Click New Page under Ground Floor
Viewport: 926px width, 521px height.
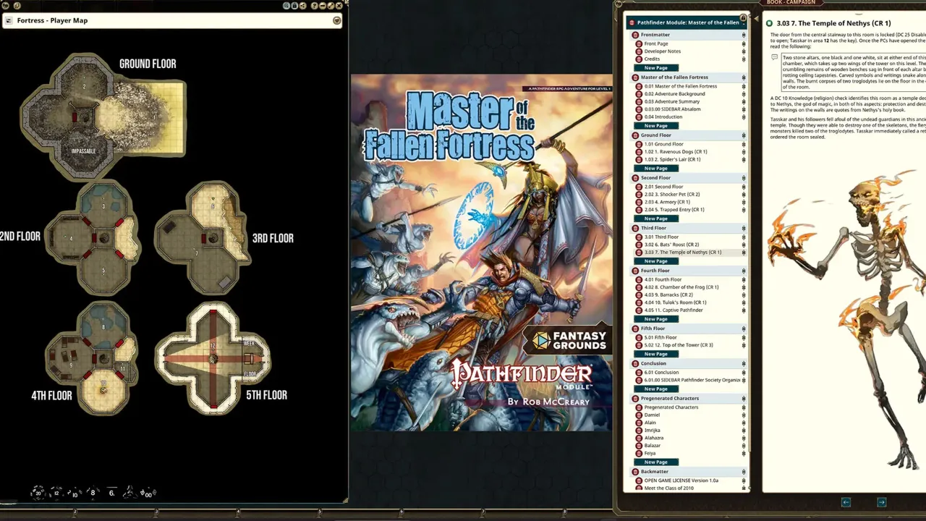[656, 169]
